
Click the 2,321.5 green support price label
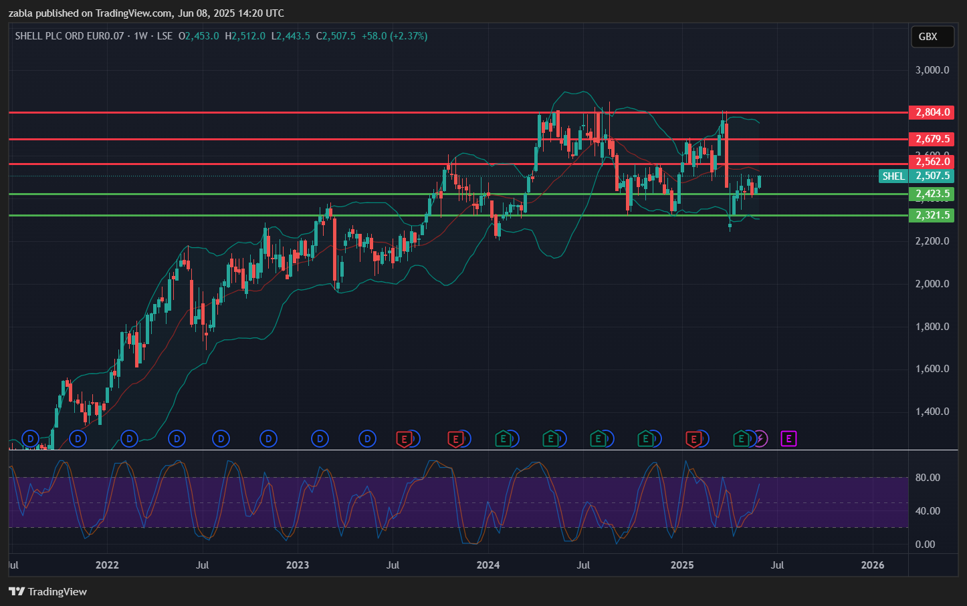tap(932, 215)
